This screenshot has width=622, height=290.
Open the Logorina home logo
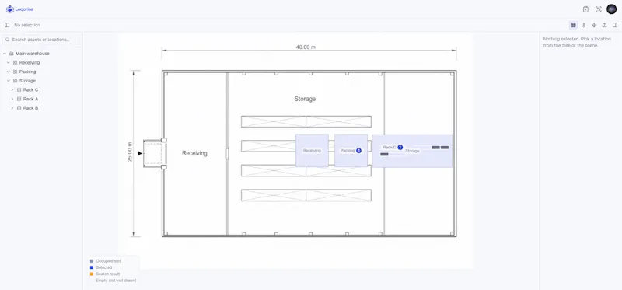pos(20,9)
